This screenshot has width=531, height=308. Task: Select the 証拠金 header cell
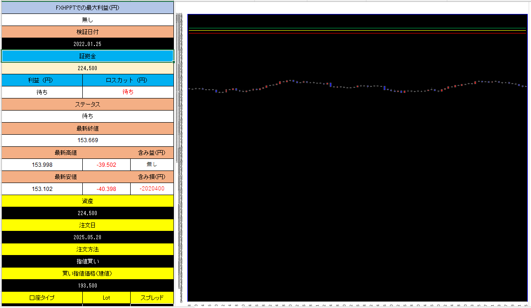coord(87,56)
